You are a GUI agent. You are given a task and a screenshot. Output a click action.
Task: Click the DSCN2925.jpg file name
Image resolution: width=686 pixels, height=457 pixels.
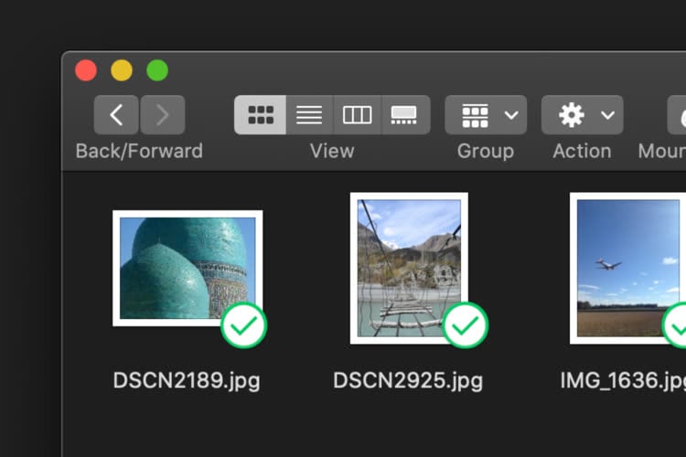[408, 381]
